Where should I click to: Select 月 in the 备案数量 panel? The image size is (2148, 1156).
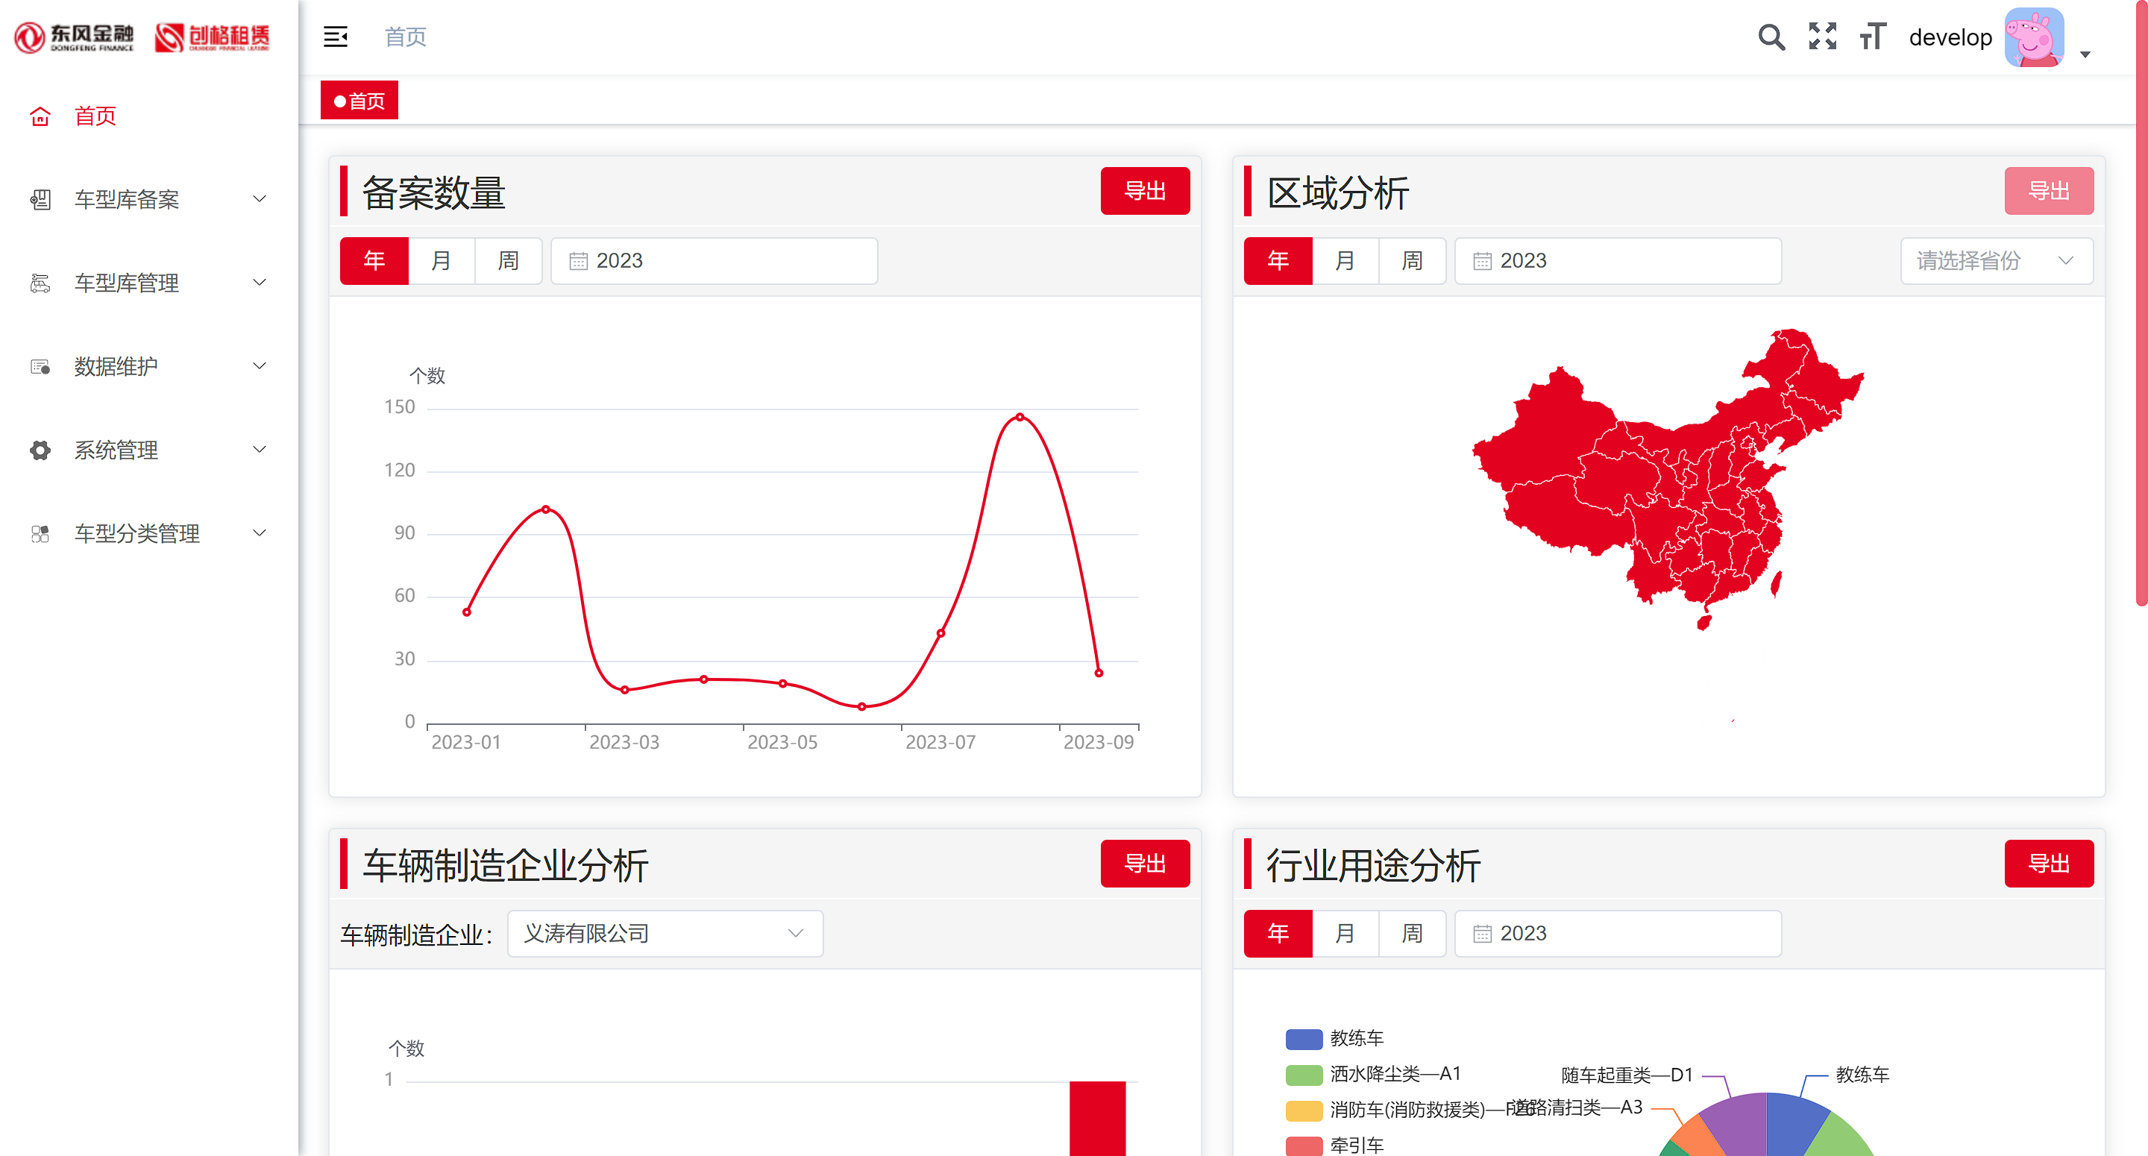(x=441, y=261)
